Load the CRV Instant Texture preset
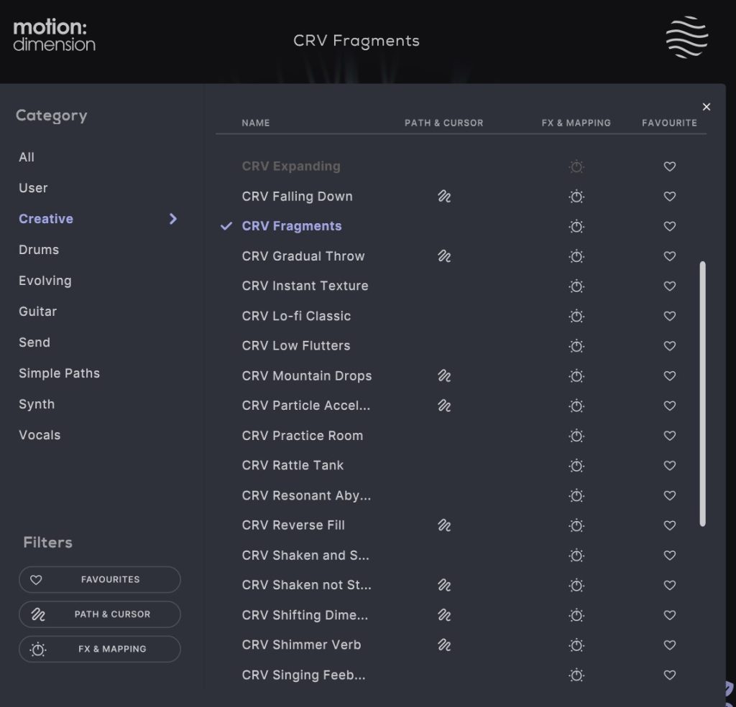Viewport: 736px width, 707px height. 305,286
